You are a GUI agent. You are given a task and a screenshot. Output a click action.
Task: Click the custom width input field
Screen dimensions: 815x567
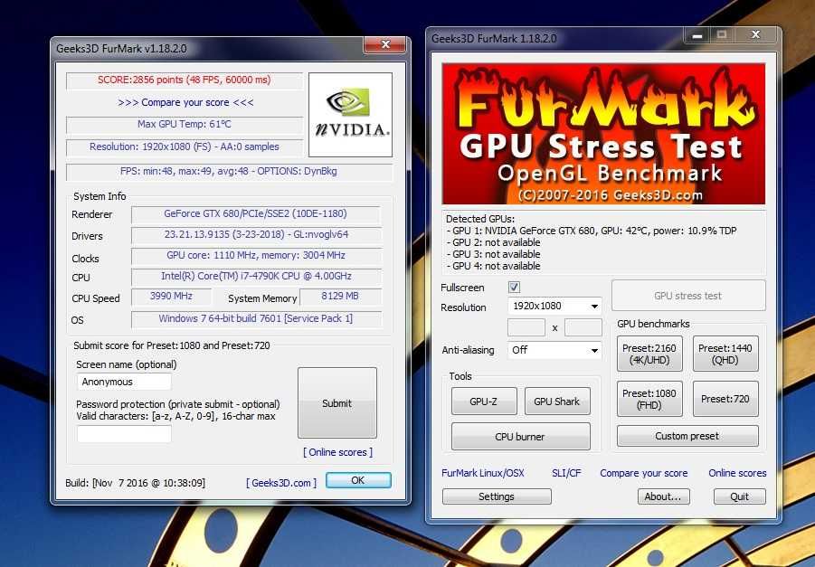(x=526, y=327)
